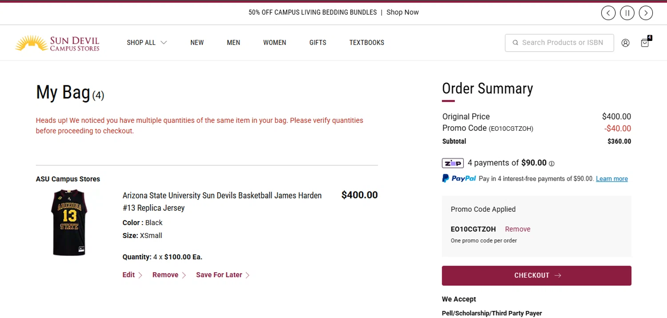Click the Zip payment info icon
The image size is (667, 318).
(552, 164)
